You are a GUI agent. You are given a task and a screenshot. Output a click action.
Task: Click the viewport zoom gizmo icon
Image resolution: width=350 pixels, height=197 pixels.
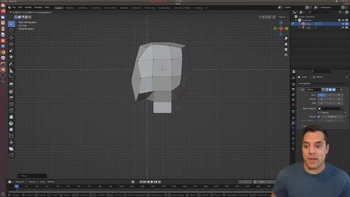pos(286,39)
